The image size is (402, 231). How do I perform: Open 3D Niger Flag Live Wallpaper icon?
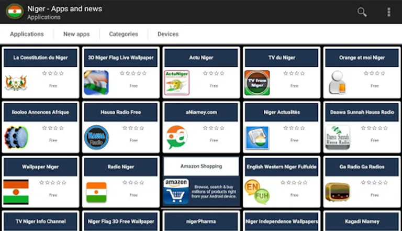pyautogui.click(x=96, y=83)
